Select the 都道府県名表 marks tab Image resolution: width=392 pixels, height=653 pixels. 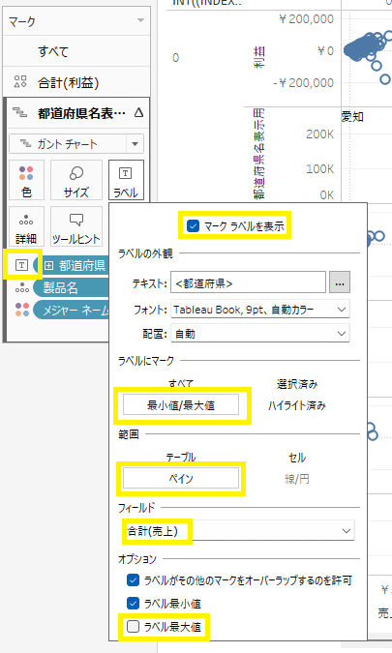point(76,113)
